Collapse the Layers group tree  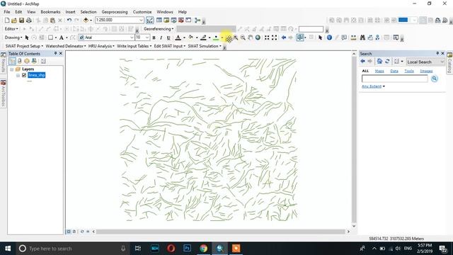point(11,69)
